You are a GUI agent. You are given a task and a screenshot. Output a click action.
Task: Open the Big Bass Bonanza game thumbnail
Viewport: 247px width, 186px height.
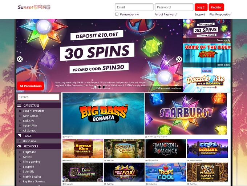(103, 114)
